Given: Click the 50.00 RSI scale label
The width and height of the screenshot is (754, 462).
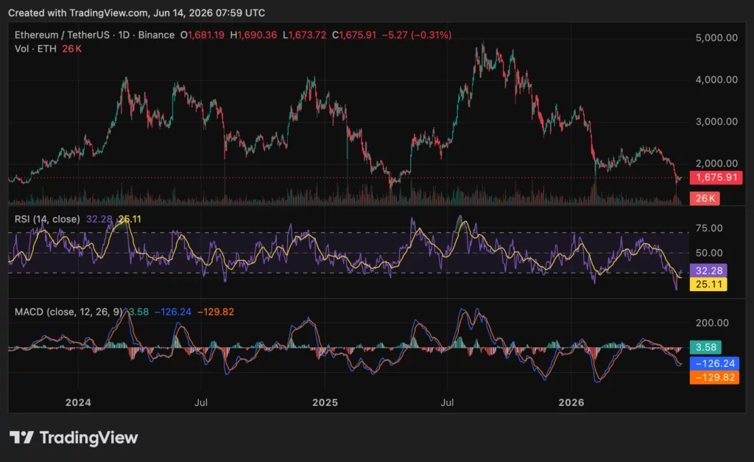Looking at the screenshot, I should click(x=709, y=253).
